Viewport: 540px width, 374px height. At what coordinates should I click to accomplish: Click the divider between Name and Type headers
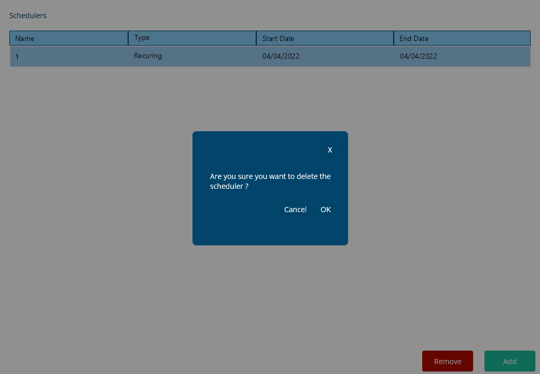tap(128, 38)
